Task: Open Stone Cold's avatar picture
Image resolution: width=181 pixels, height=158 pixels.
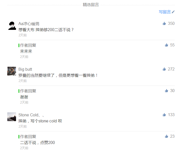Action: (12, 117)
